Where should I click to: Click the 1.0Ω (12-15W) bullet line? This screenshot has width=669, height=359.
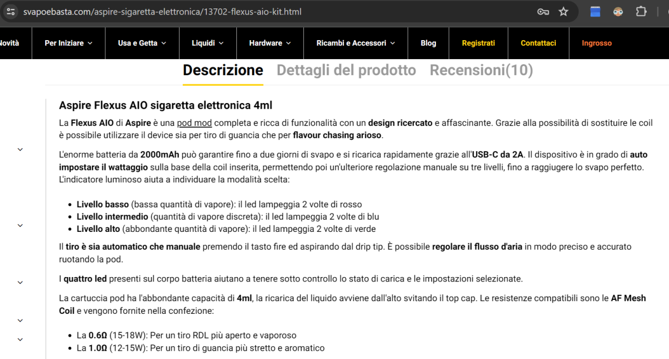(x=200, y=348)
